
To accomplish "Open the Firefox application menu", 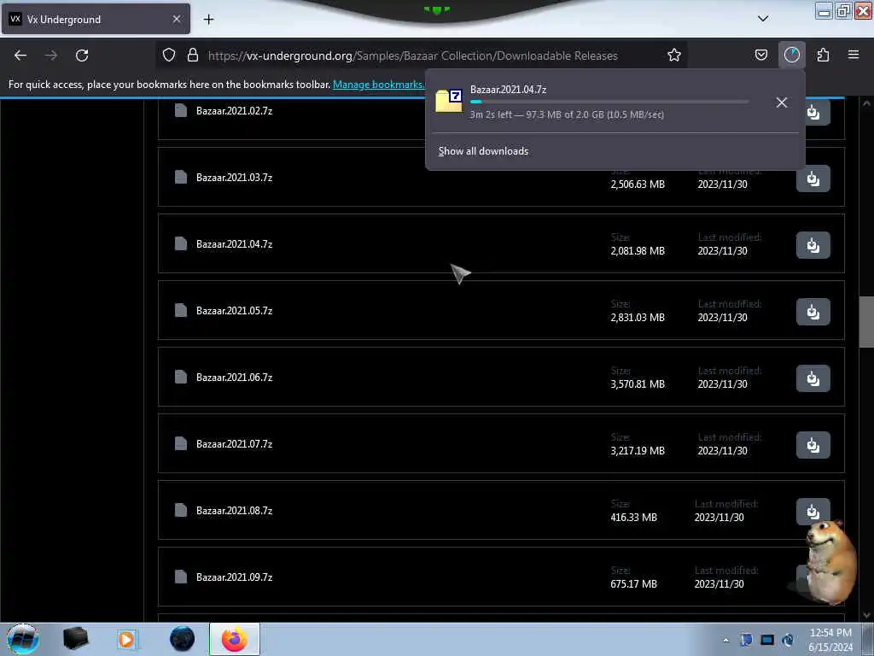I will click(x=854, y=56).
